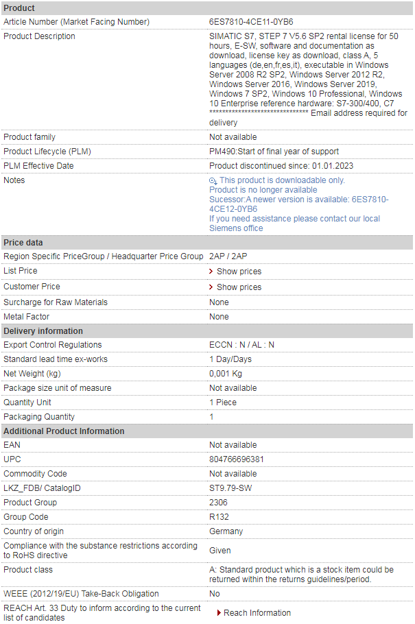Click the red chevron beside Customer Price
This screenshot has height=624, width=415.
[x=211, y=287]
